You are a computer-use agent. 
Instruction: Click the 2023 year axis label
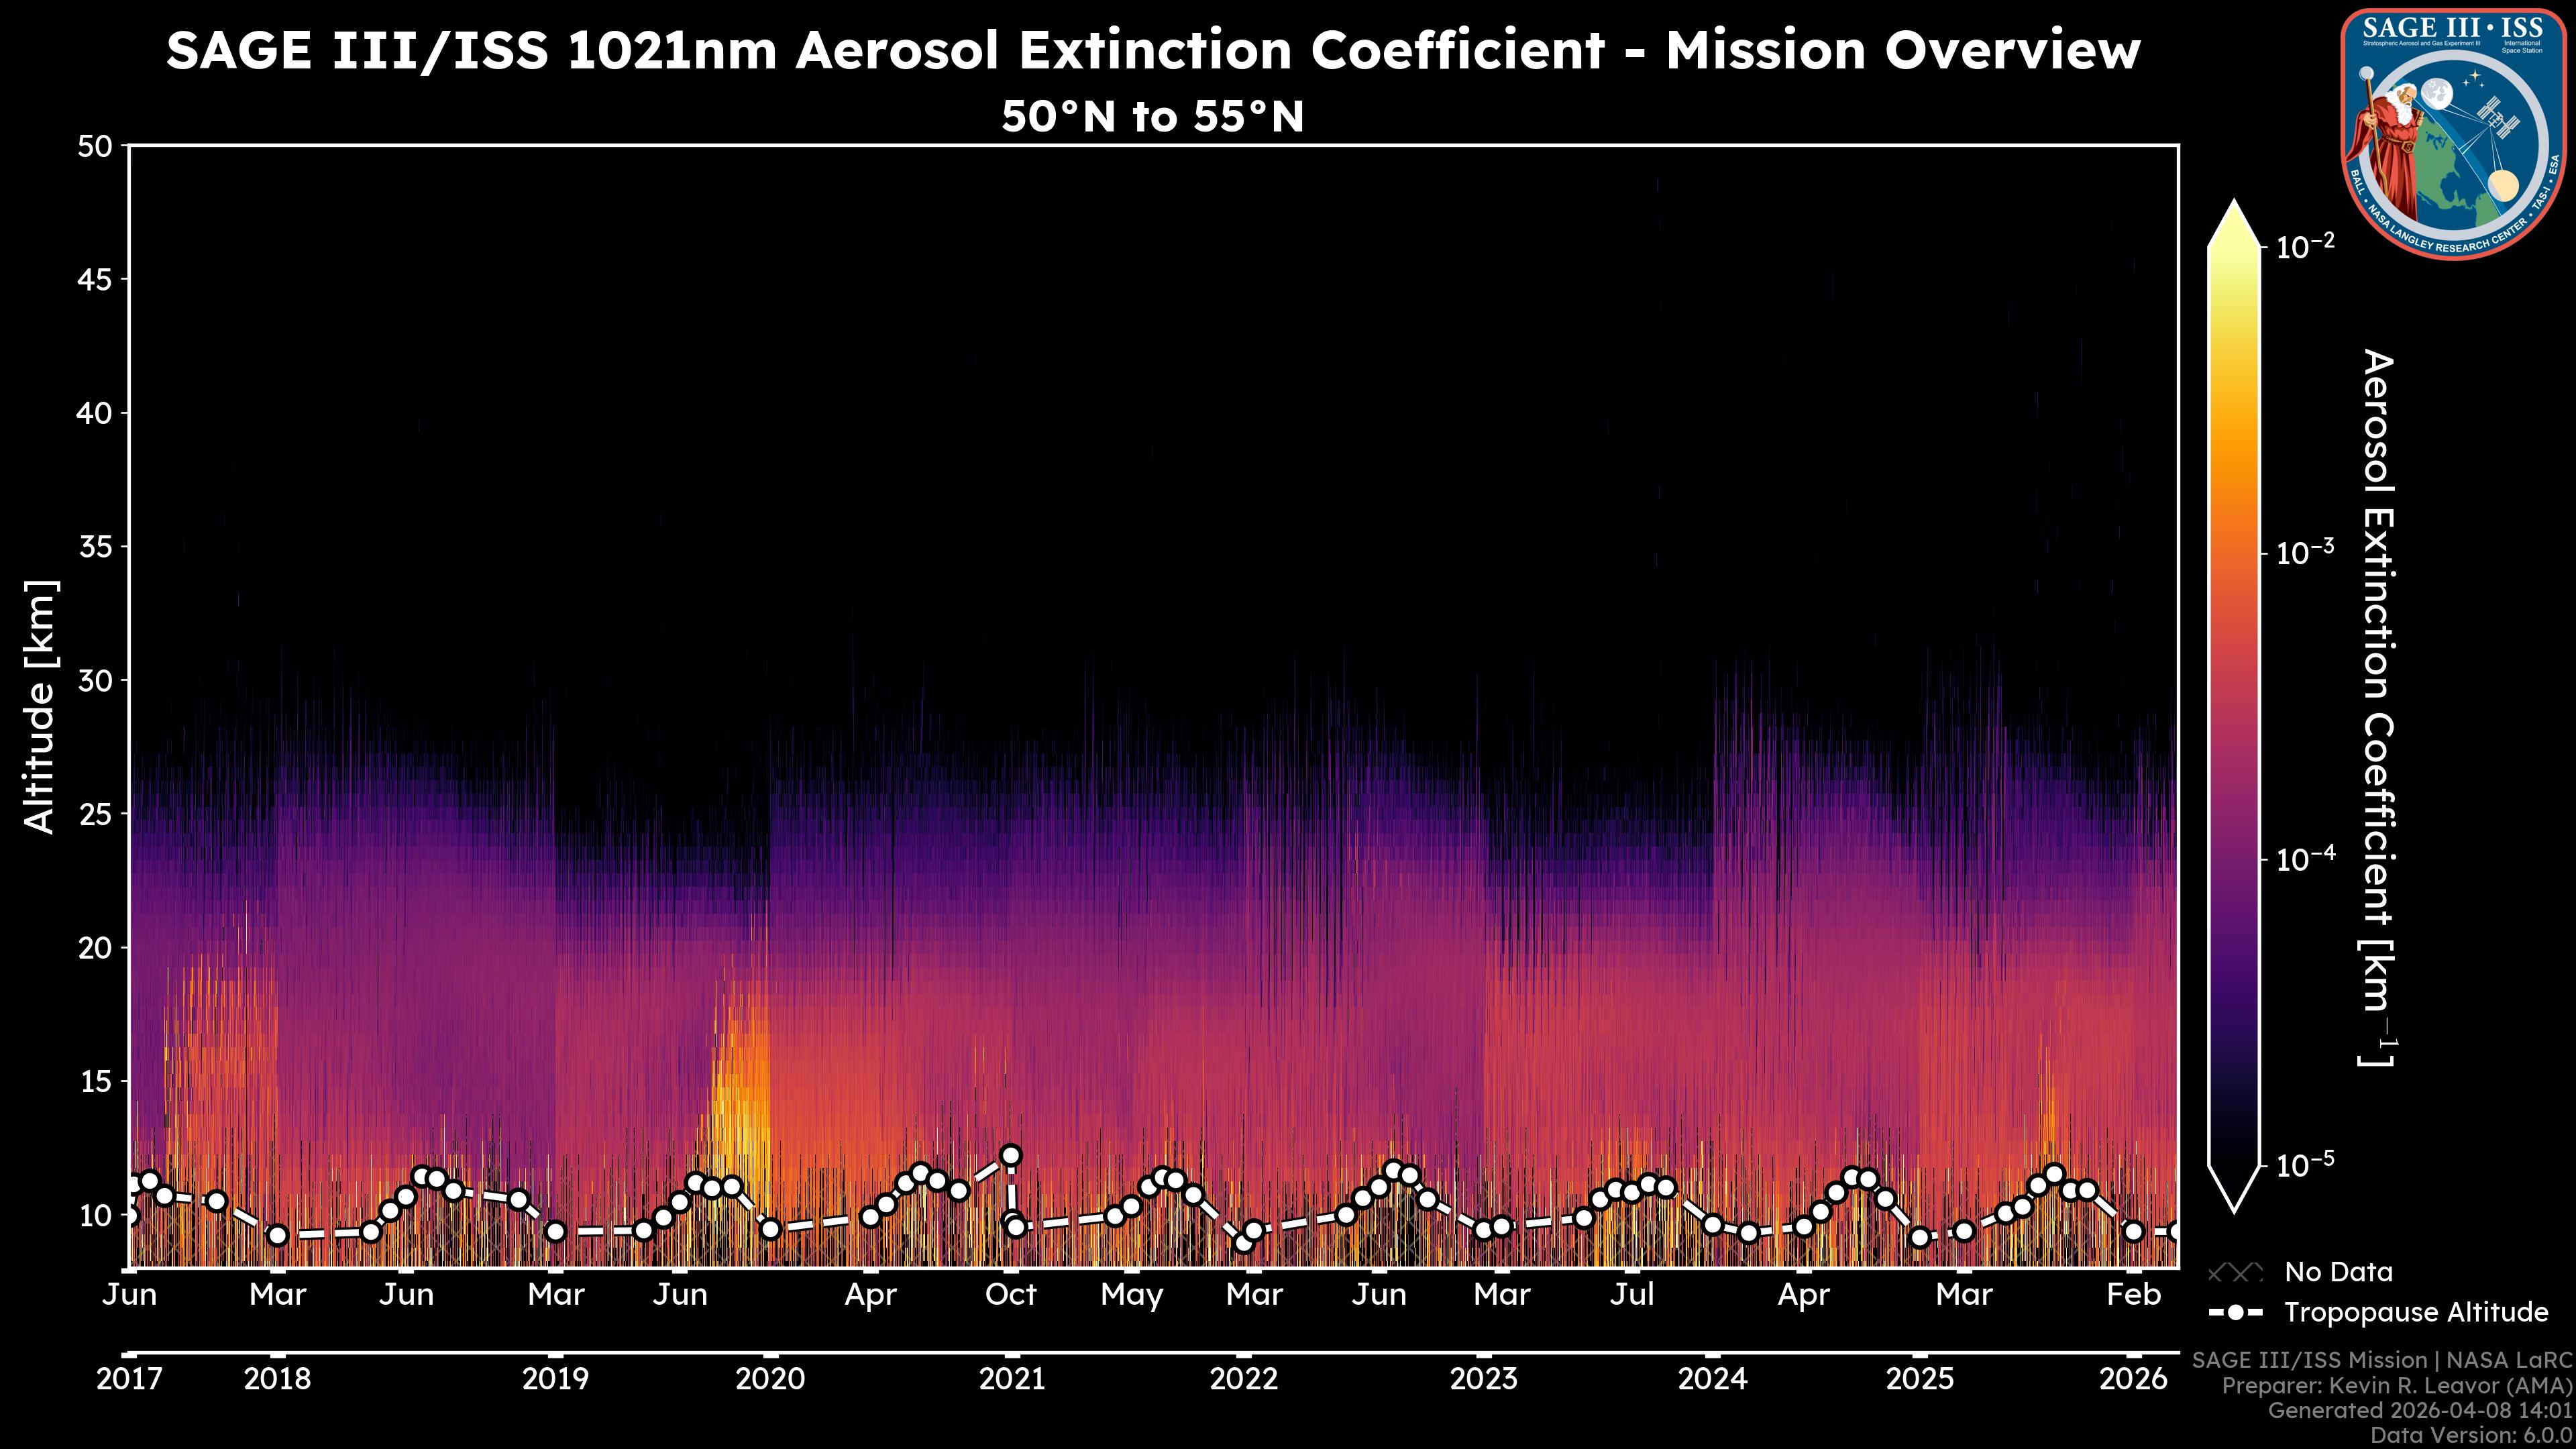[x=1484, y=1379]
